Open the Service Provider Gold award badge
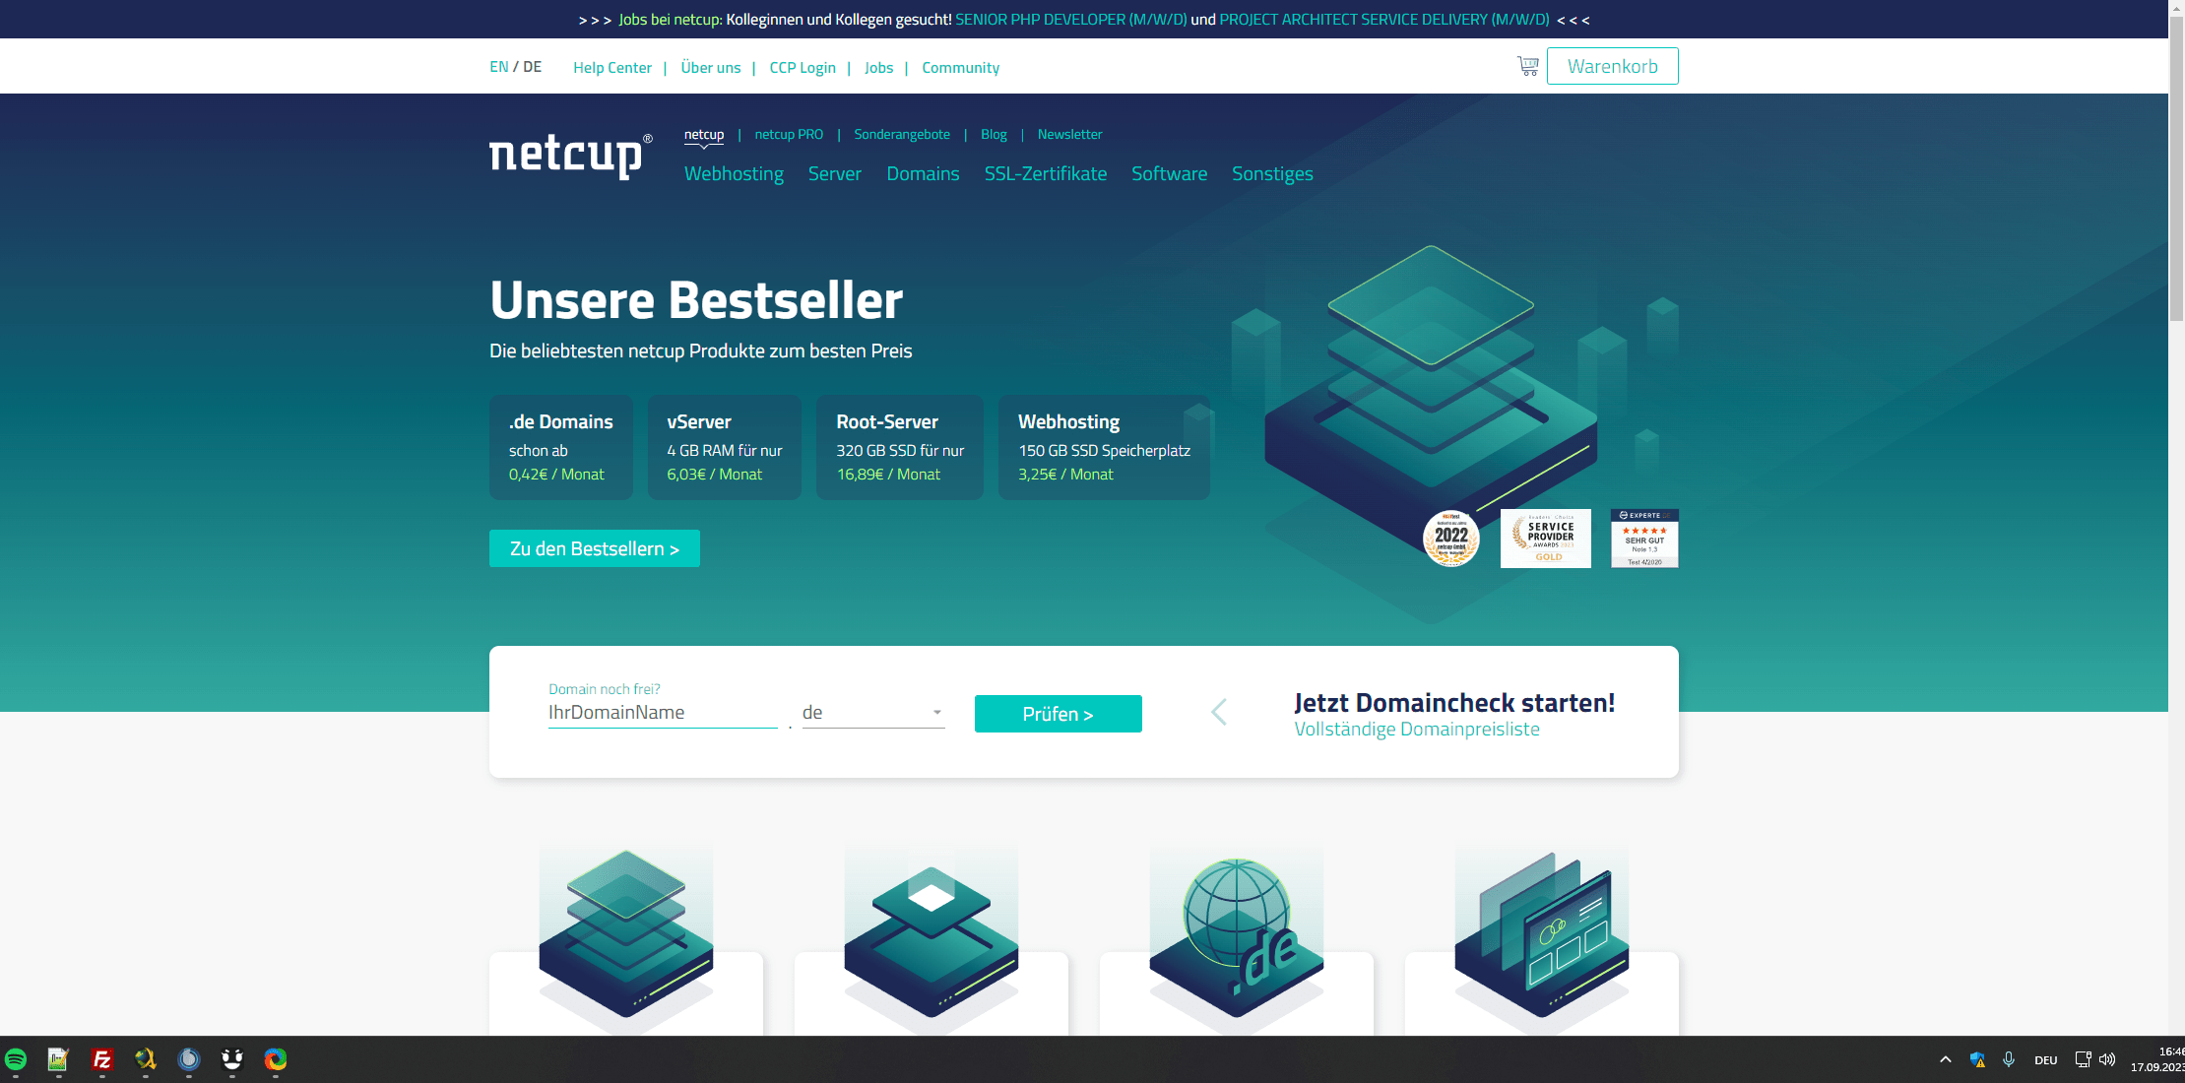 tap(1545, 539)
